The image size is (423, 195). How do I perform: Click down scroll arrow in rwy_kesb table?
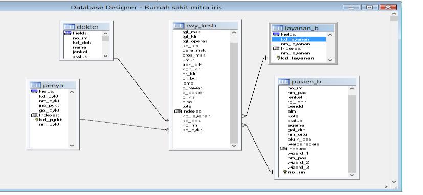(234, 146)
